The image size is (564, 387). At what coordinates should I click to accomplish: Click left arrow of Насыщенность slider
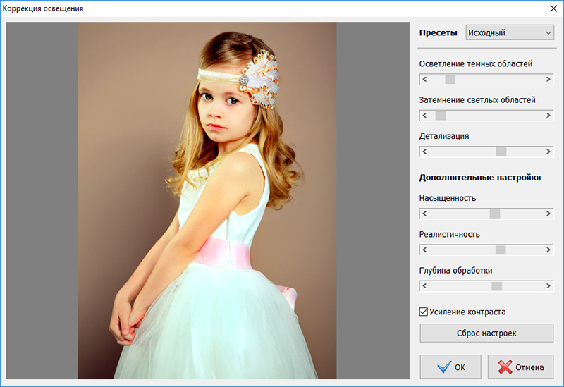coord(425,214)
